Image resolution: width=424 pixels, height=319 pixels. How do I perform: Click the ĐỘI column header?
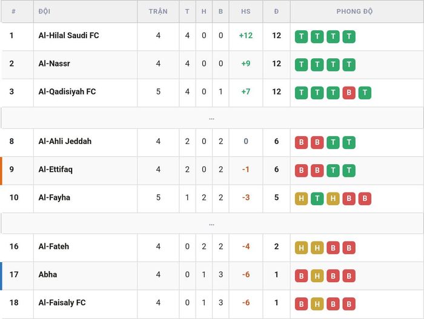pos(44,12)
